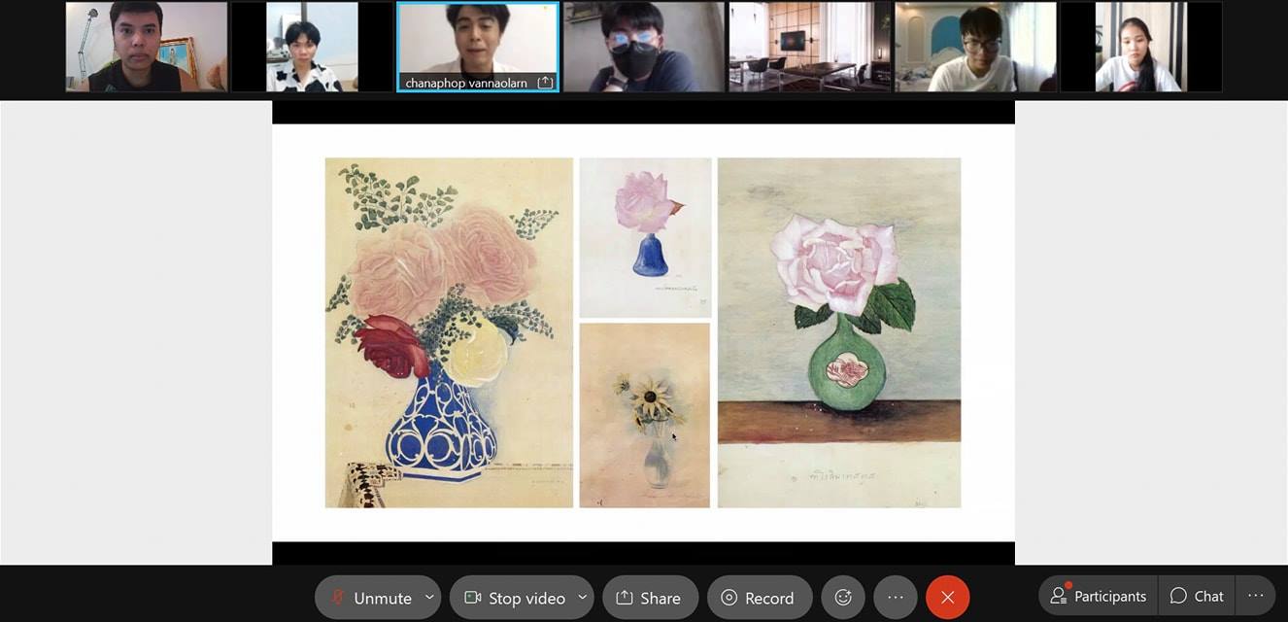Turn off camera with Stop video
This screenshot has width=1288, height=622.
pos(515,598)
